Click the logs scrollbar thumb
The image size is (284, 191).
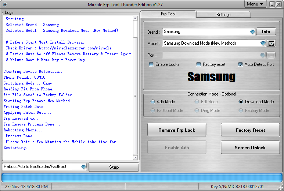coord(135,96)
